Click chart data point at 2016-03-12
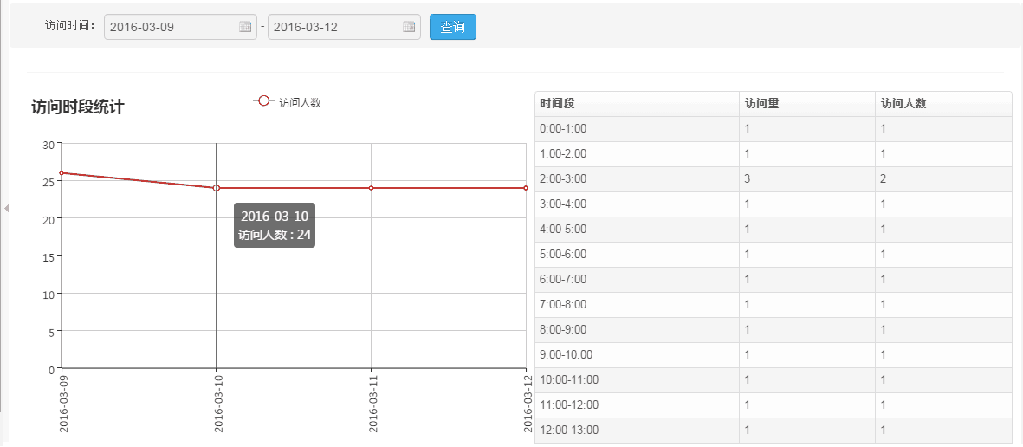The height and width of the screenshot is (447, 1023). coord(526,188)
